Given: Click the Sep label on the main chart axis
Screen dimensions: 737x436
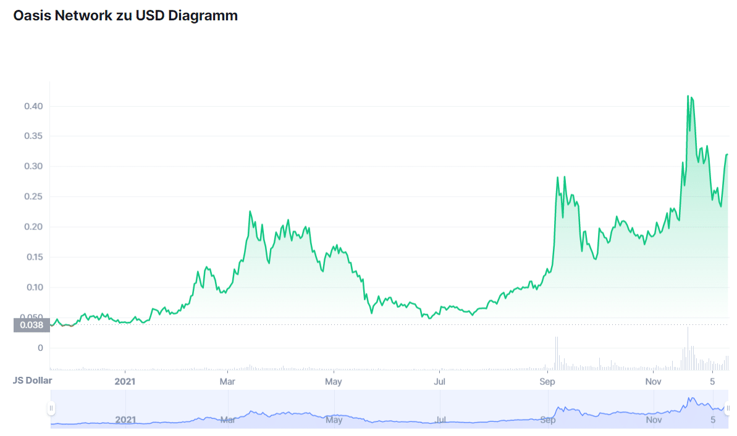Looking at the screenshot, I should click(x=547, y=382).
